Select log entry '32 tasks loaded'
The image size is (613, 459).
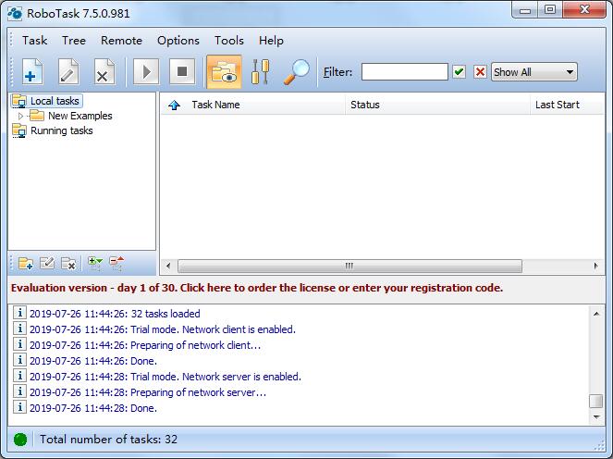click(115, 314)
